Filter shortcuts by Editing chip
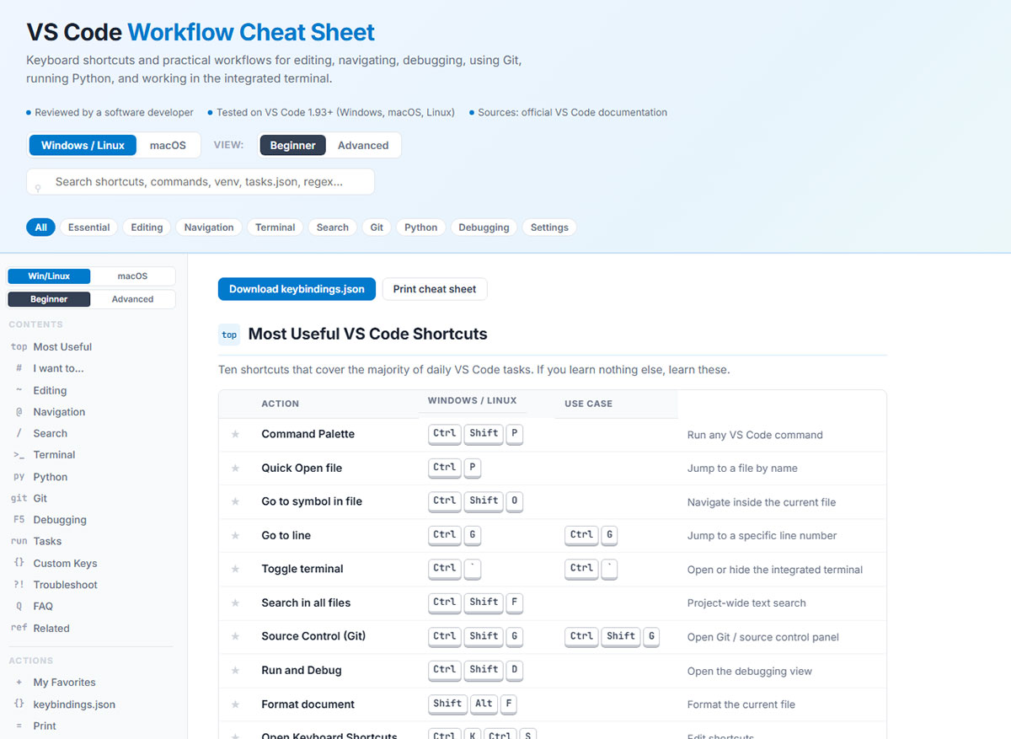This screenshot has height=739, width=1011. (x=147, y=228)
